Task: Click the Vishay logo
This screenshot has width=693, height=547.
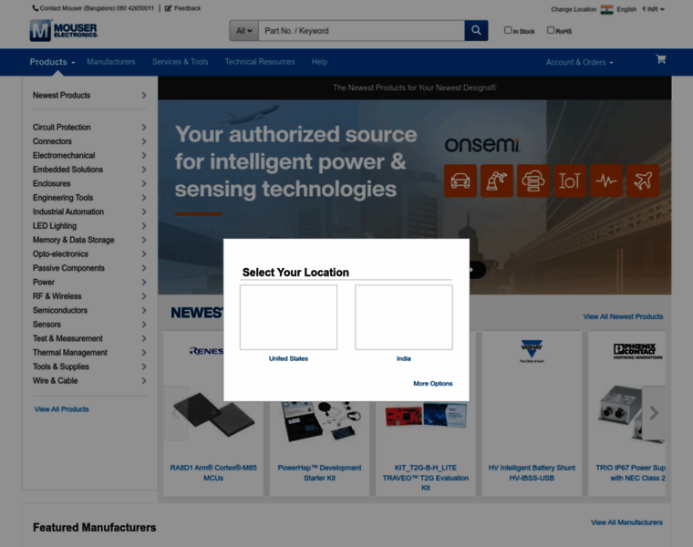Action: tap(532, 351)
